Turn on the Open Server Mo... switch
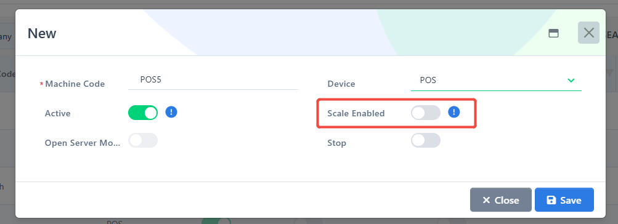 (143, 140)
